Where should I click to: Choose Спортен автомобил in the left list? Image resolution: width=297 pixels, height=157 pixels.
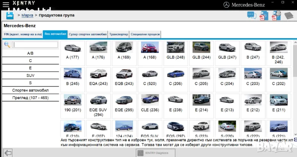click(30, 90)
